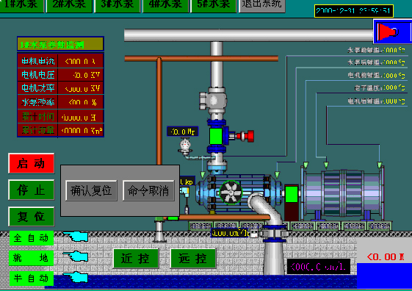Select 全自动 mode indicator
This screenshot has height=291, width=412.
click(x=32, y=238)
